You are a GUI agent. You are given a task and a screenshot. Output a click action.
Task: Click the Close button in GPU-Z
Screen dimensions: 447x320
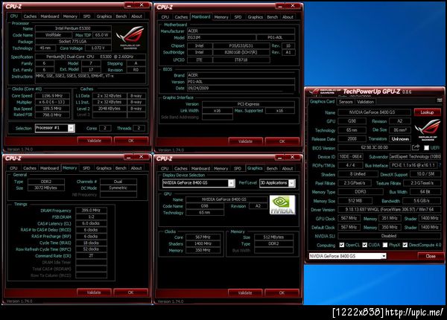coord(431,256)
